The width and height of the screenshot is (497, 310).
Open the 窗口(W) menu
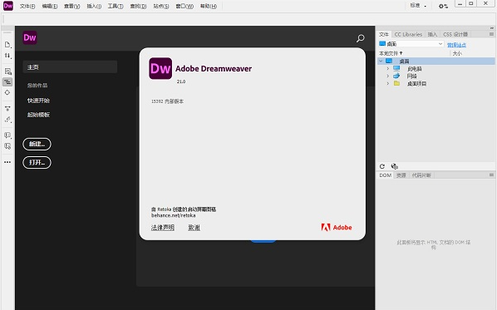(x=185, y=6)
